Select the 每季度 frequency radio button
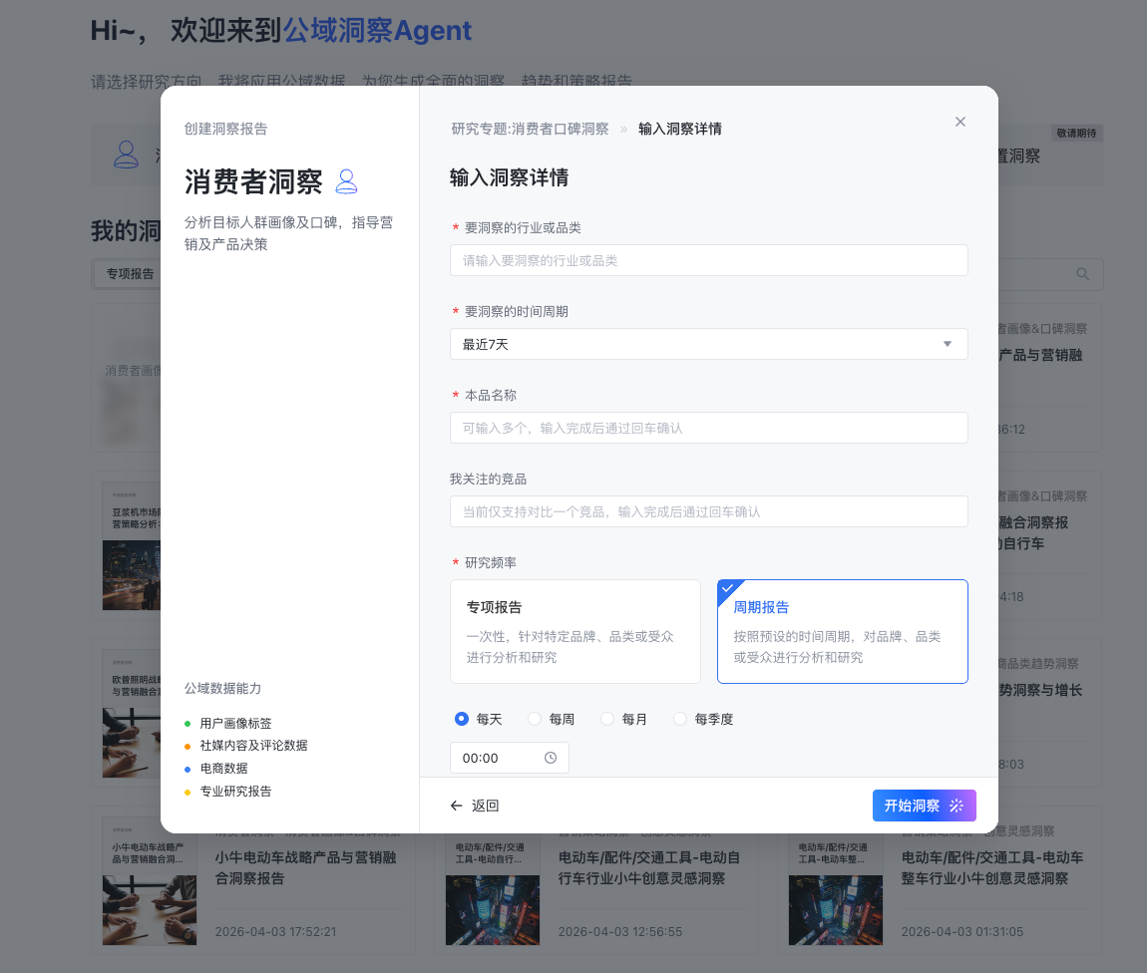Screen dimensions: 1147x973 click(x=679, y=718)
